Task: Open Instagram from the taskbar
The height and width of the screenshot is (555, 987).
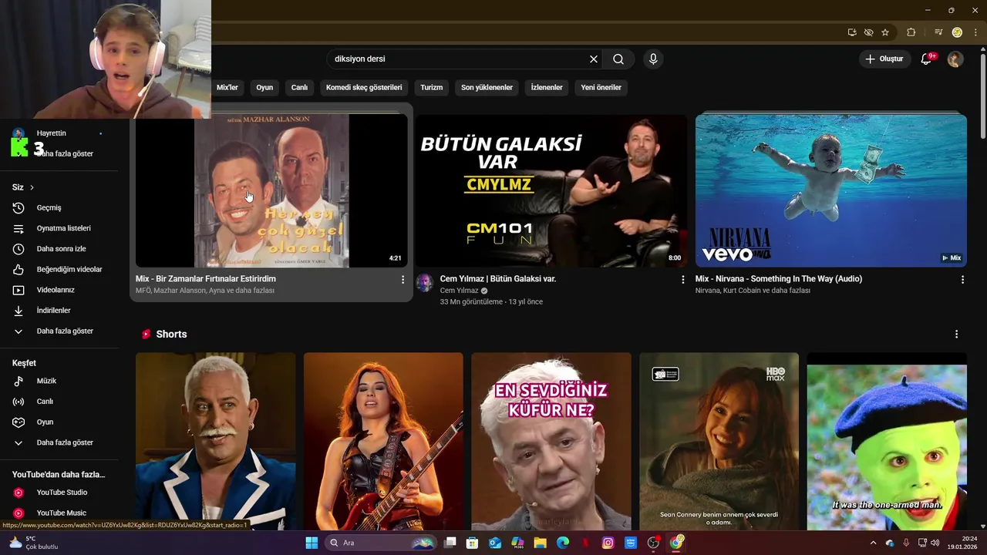Action: tap(608, 543)
